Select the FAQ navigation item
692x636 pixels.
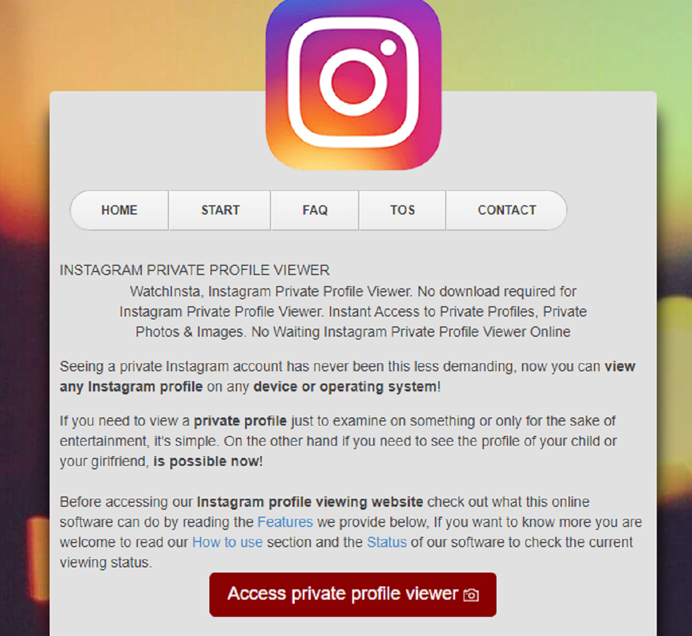pyautogui.click(x=315, y=210)
